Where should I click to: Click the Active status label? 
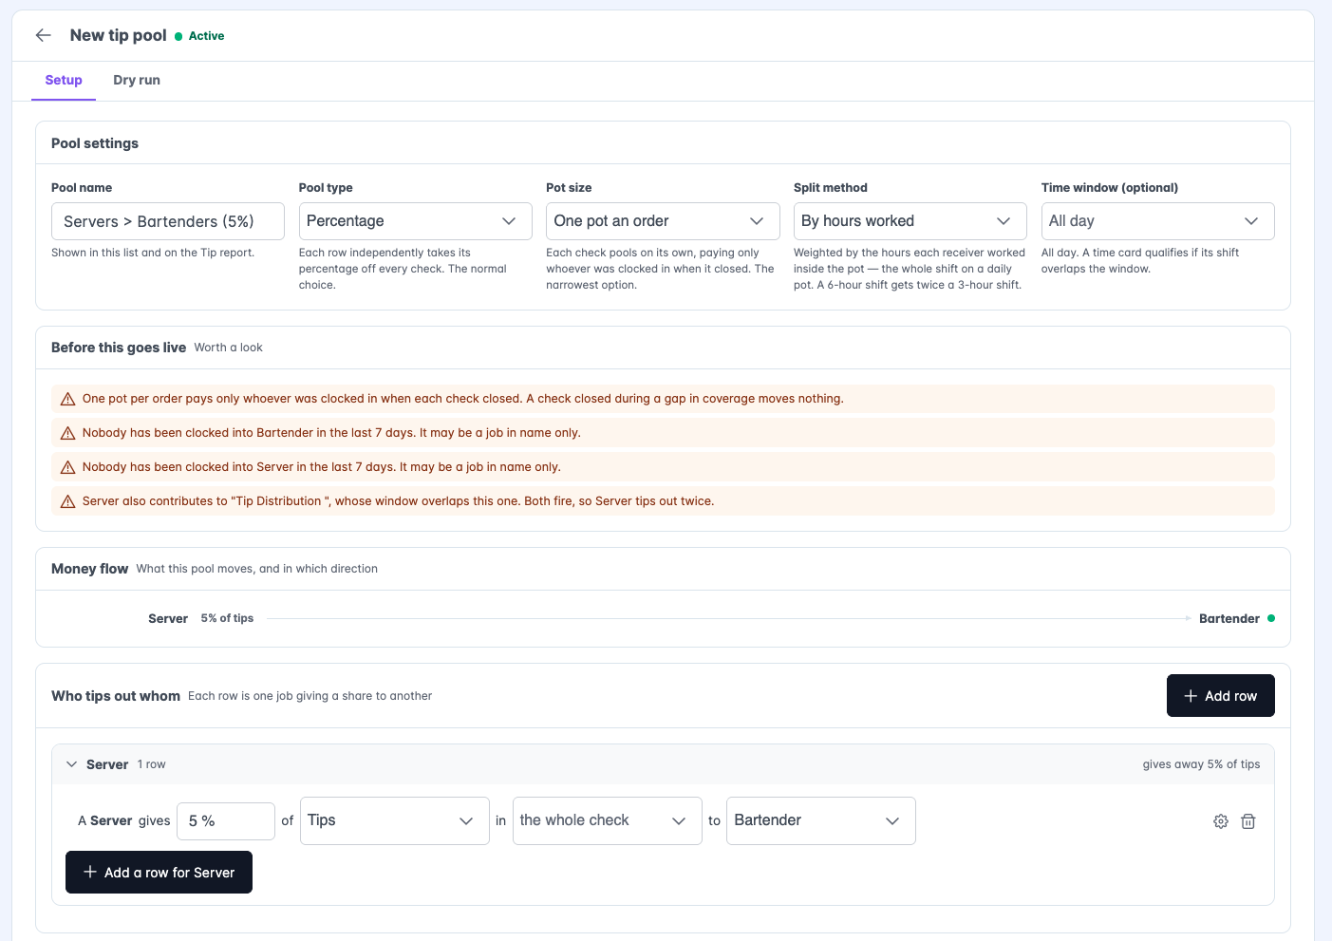point(206,36)
